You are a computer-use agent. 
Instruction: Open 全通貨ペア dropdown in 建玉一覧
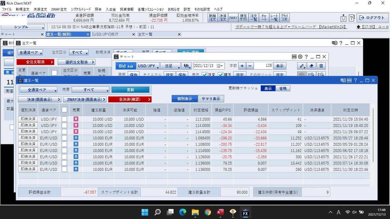click(38, 90)
